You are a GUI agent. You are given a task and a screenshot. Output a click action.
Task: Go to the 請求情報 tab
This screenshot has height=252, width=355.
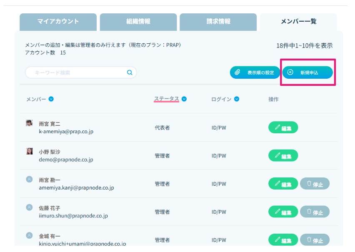218,22
